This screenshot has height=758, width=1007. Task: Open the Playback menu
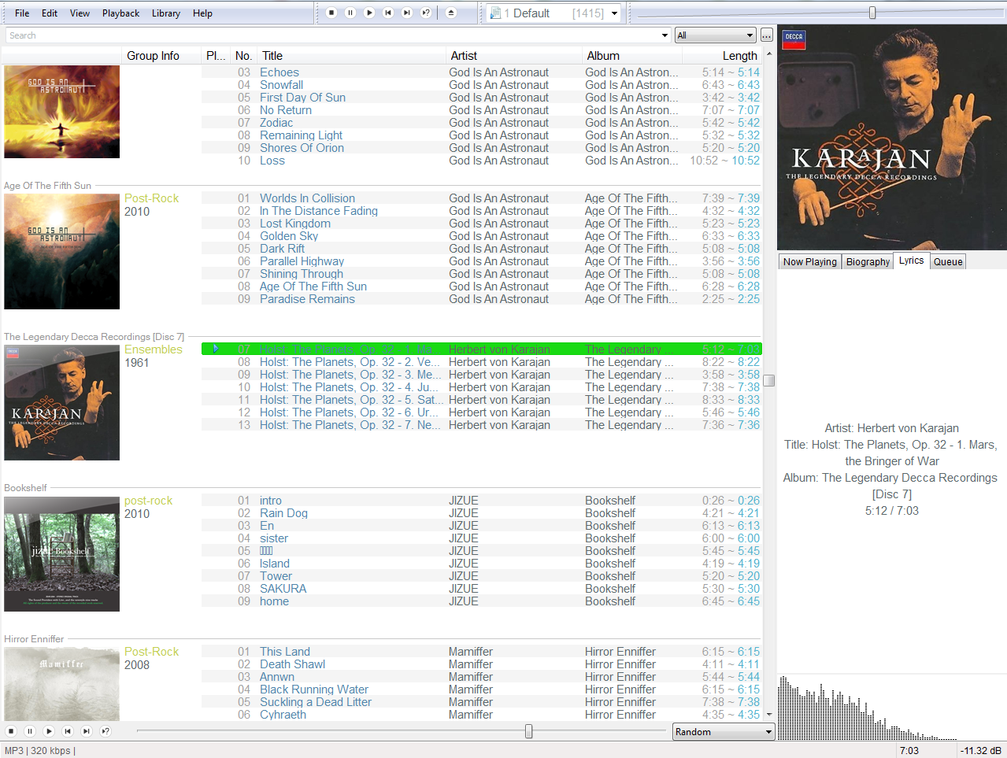[120, 13]
